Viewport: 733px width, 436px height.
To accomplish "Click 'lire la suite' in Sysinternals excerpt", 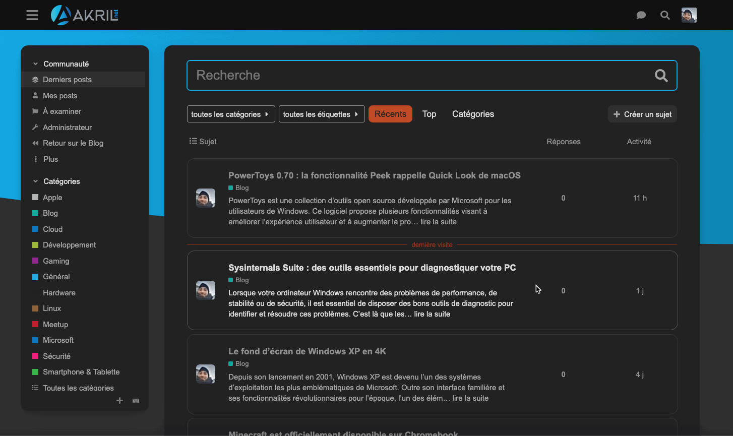I will pyautogui.click(x=432, y=314).
